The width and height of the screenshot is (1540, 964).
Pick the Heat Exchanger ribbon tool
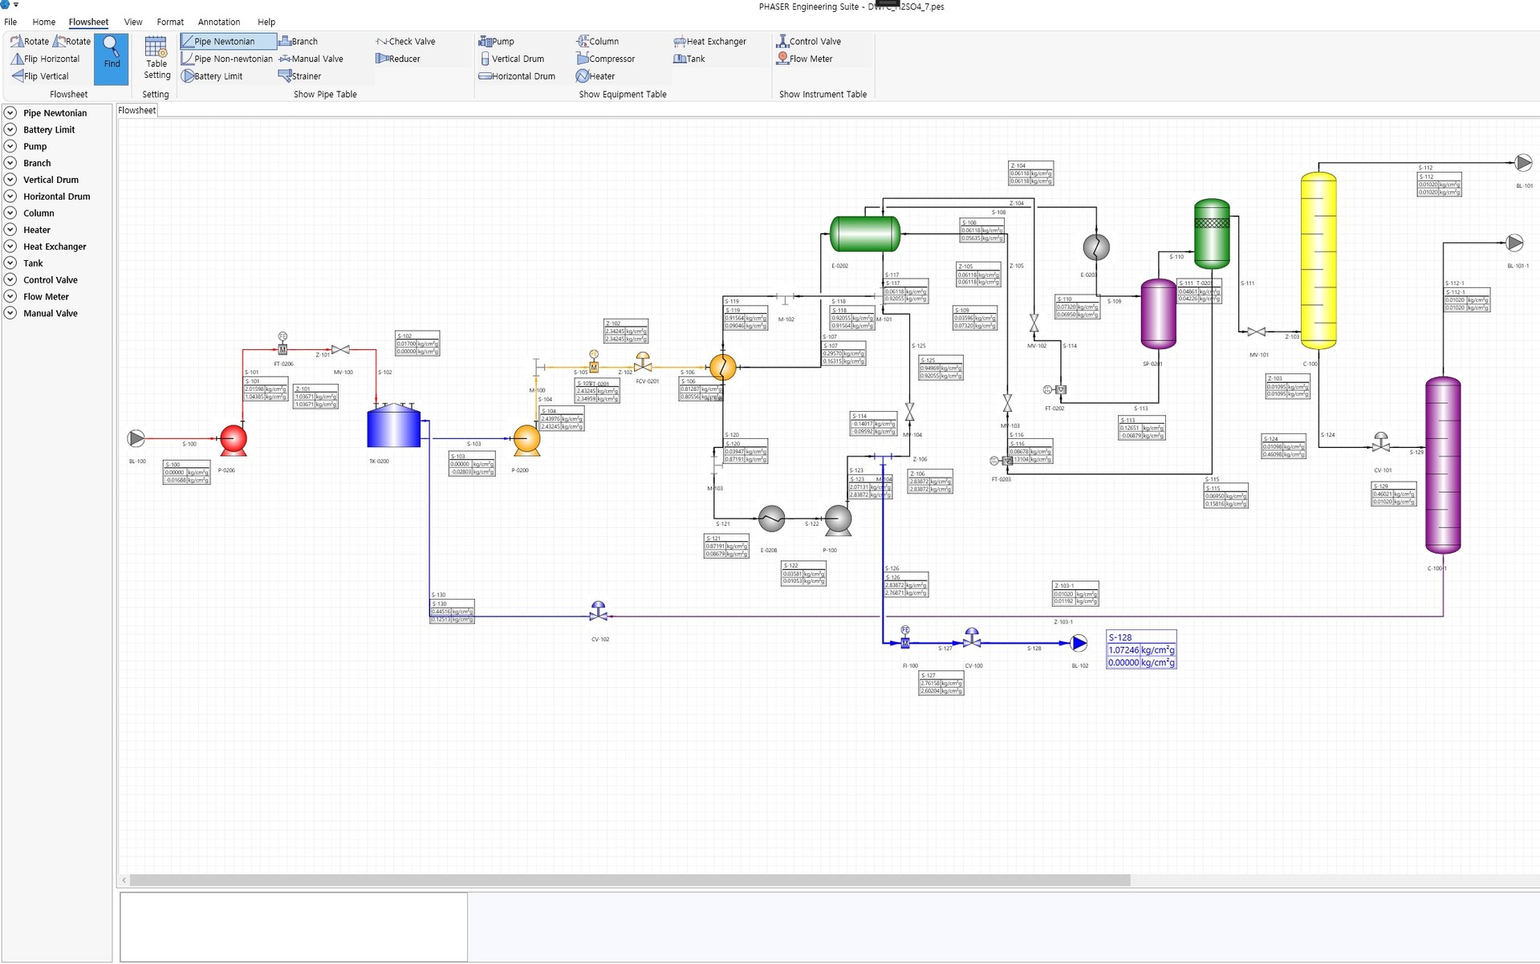(710, 41)
